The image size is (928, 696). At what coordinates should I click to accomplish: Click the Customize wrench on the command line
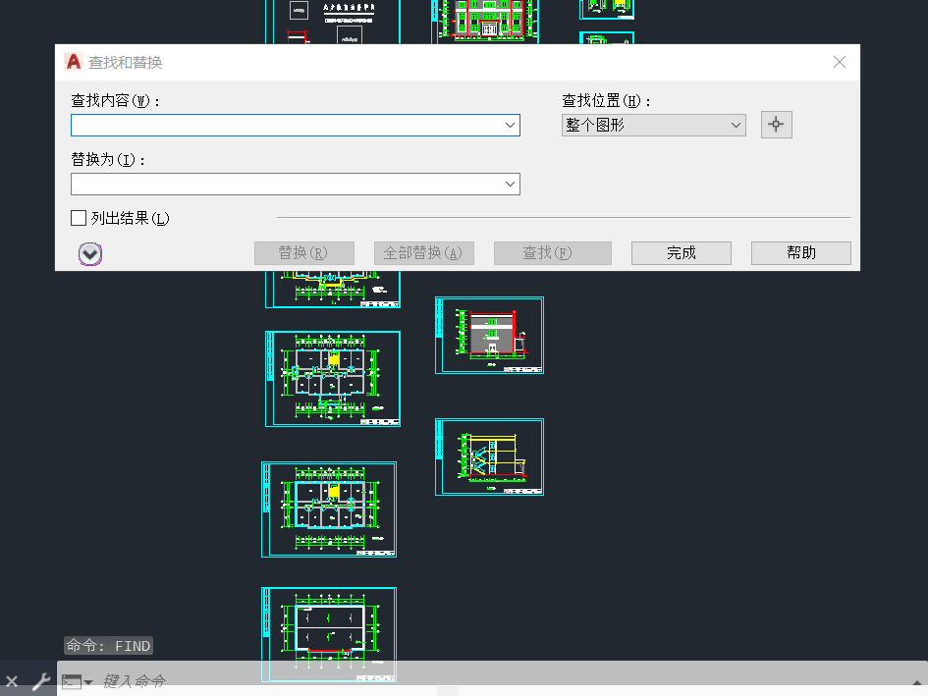point(40,680)
